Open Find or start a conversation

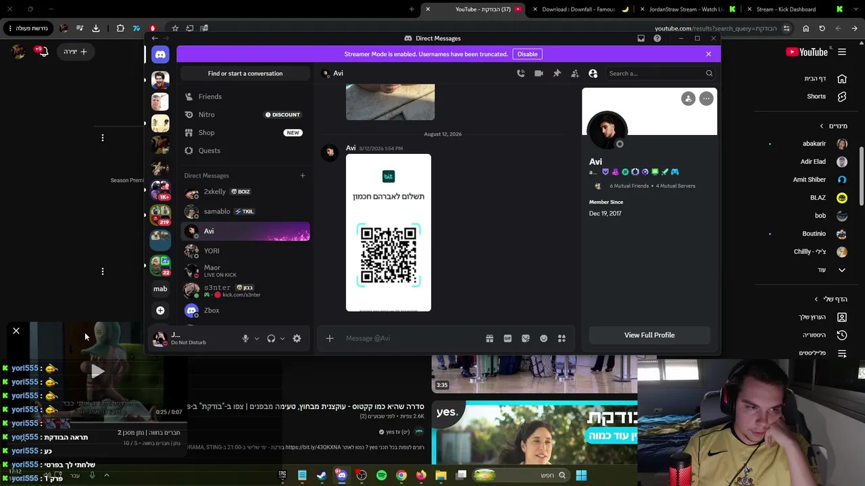pos(245,74)
